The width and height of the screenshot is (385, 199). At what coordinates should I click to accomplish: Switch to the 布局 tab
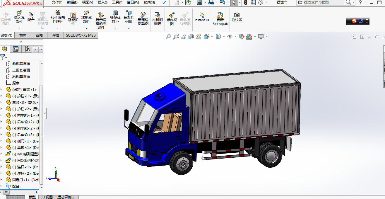tap(23, 35)
